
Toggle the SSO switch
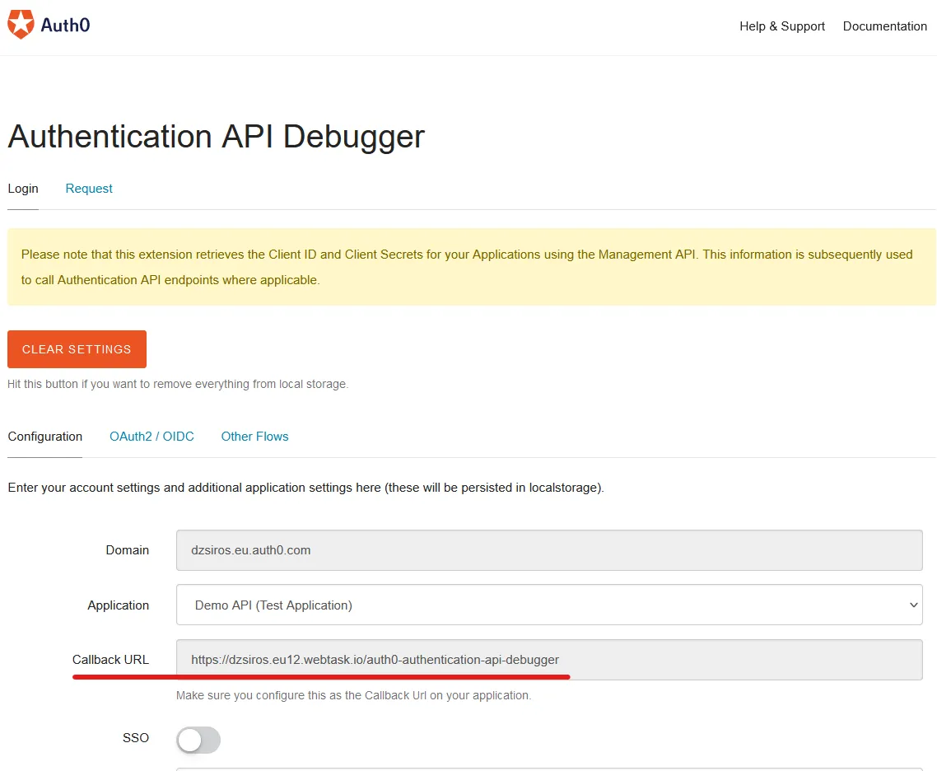click(x=198, y=740)
